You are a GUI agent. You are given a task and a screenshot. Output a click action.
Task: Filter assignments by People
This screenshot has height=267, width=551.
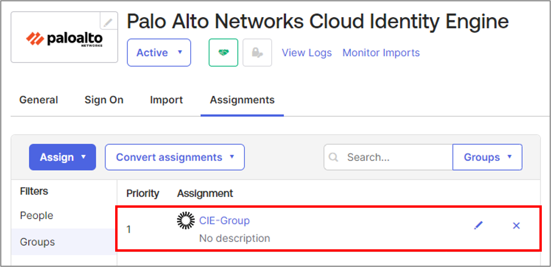[x=36, y=216]
